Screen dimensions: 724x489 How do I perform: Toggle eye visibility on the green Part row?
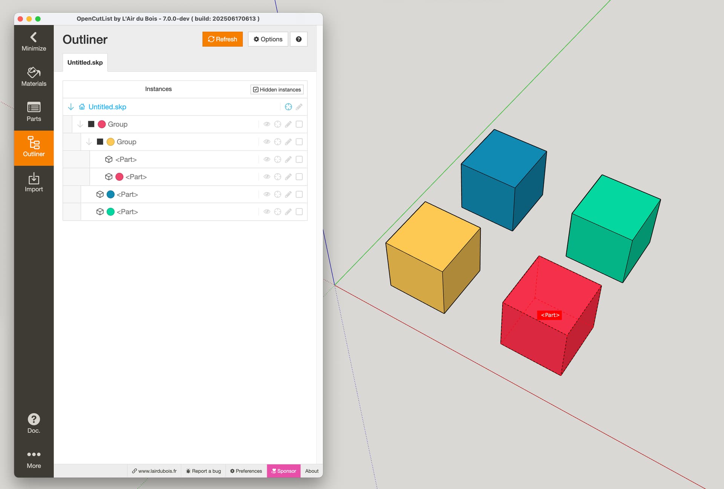point(267,212)
